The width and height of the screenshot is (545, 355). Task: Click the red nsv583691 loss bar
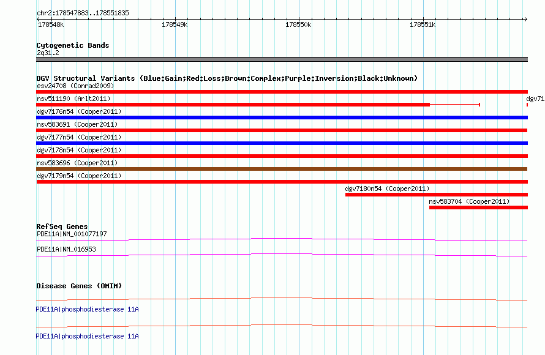click(x=282, y=130)
